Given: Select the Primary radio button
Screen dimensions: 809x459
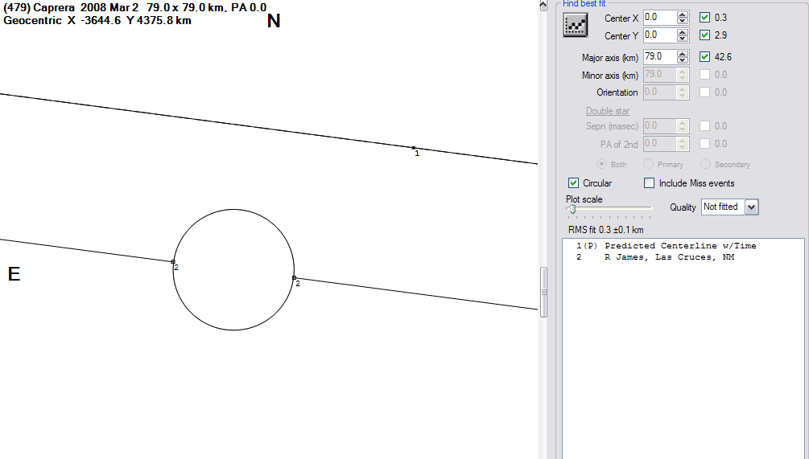Looking at the screenshot, I should click(649, 164).
